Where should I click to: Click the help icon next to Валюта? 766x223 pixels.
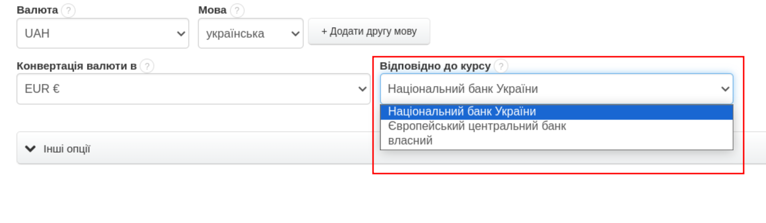(x=68, y=10)
